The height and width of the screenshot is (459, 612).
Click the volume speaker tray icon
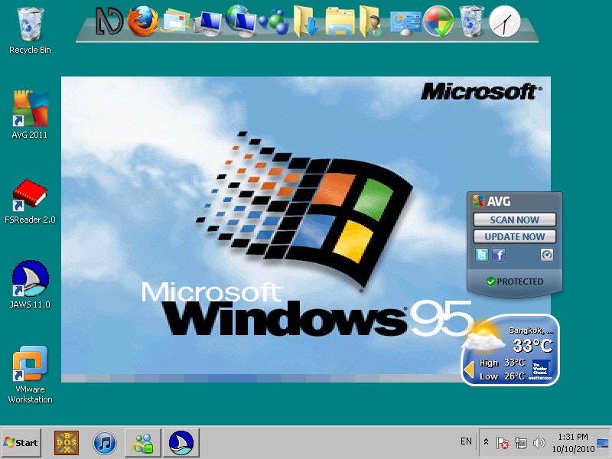[539, 442]
